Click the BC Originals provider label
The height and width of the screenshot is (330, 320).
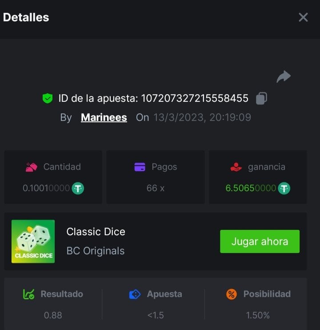pyautogui.click(x=95, y=251)
